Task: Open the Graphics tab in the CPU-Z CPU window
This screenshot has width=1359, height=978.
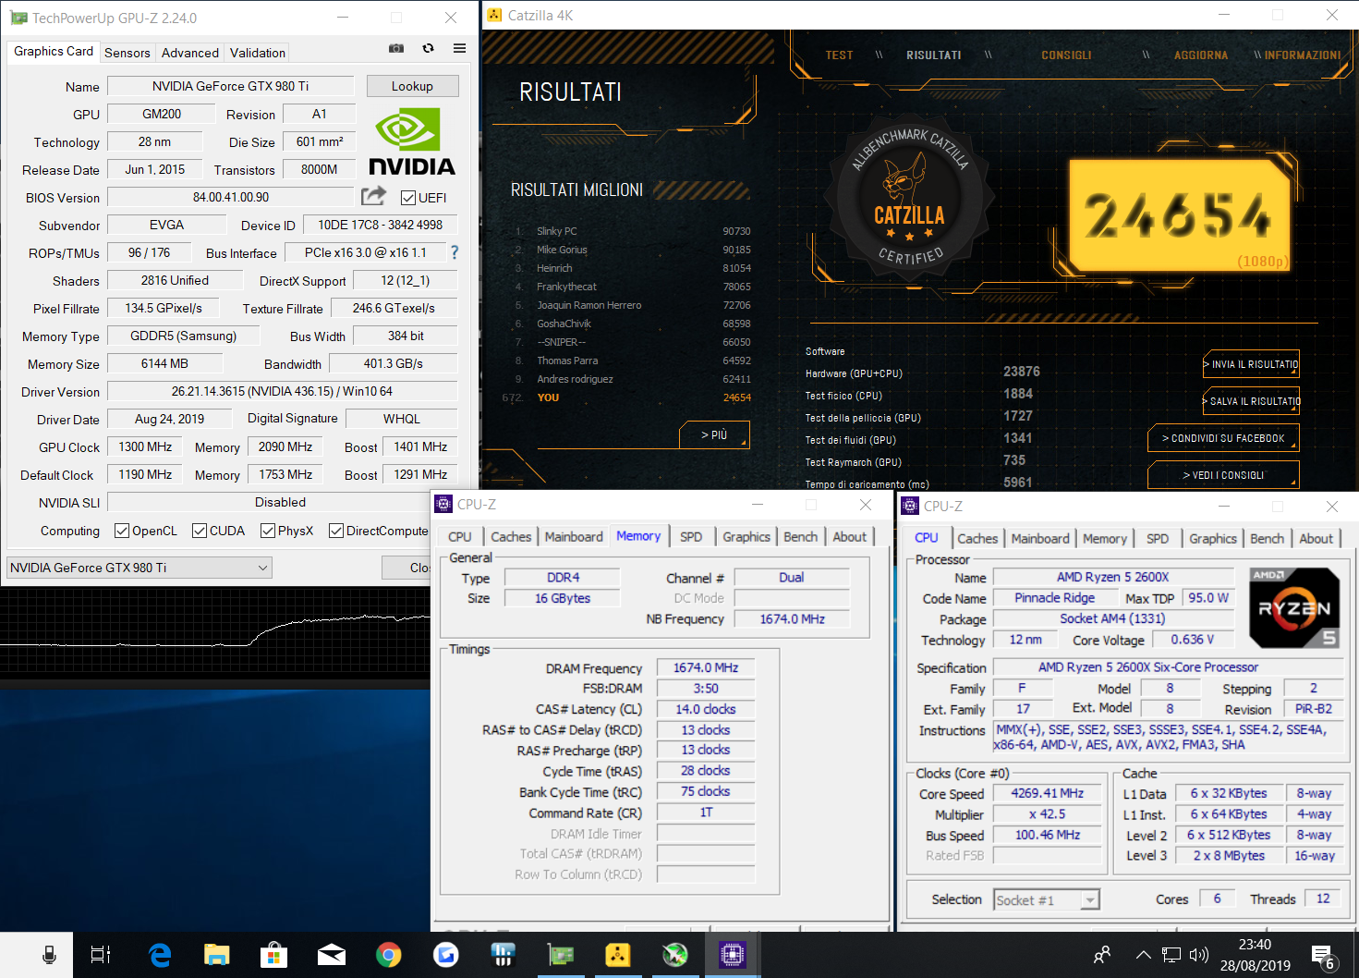Action: tap(1213, 539)
